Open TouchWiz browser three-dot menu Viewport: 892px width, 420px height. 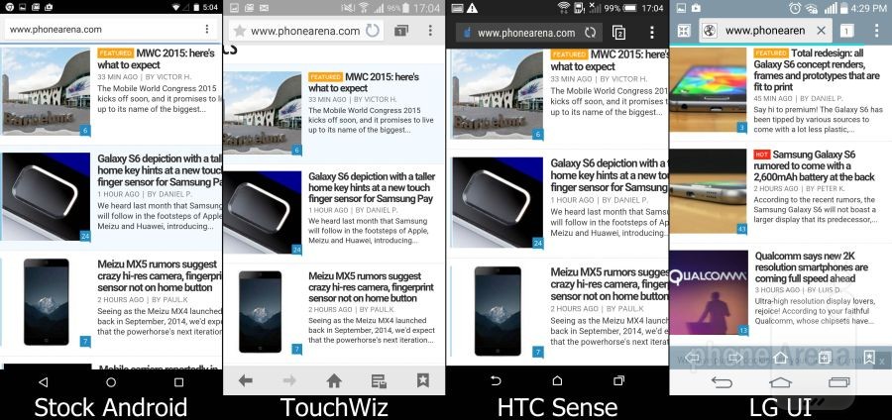[x=430, y=31]
